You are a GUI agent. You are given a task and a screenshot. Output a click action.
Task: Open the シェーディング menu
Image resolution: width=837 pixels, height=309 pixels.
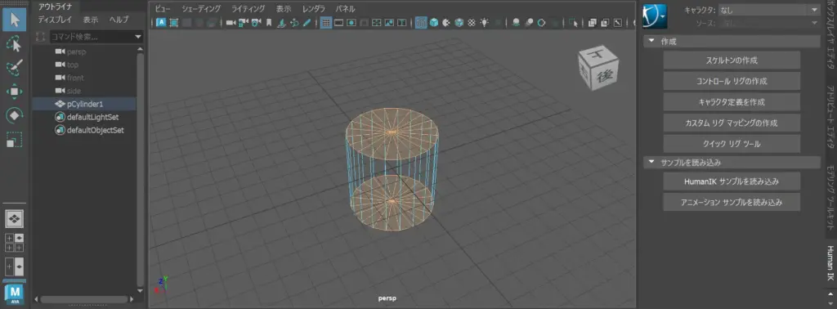click(x=201, y=8)
